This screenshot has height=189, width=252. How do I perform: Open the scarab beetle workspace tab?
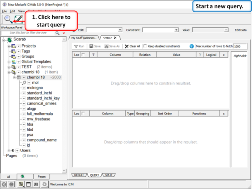[23, 176]
